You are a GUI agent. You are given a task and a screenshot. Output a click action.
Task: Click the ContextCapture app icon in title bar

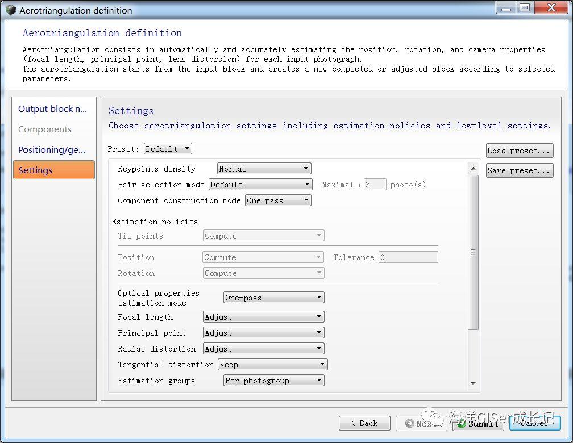[x=11, y=10]
